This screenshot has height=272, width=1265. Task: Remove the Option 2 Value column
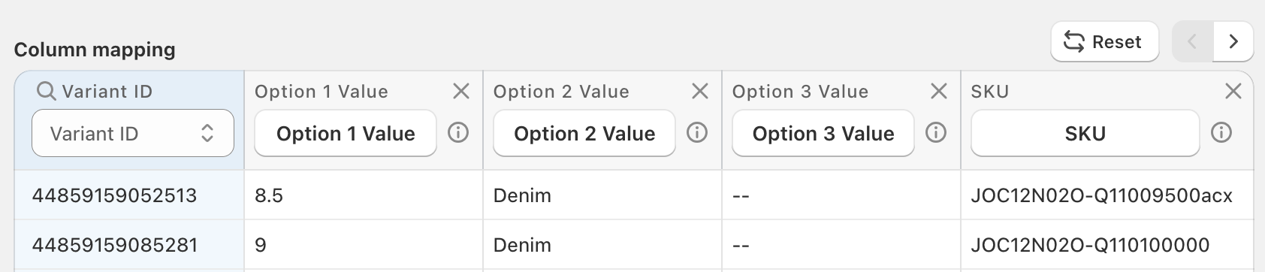click(700, 92)
